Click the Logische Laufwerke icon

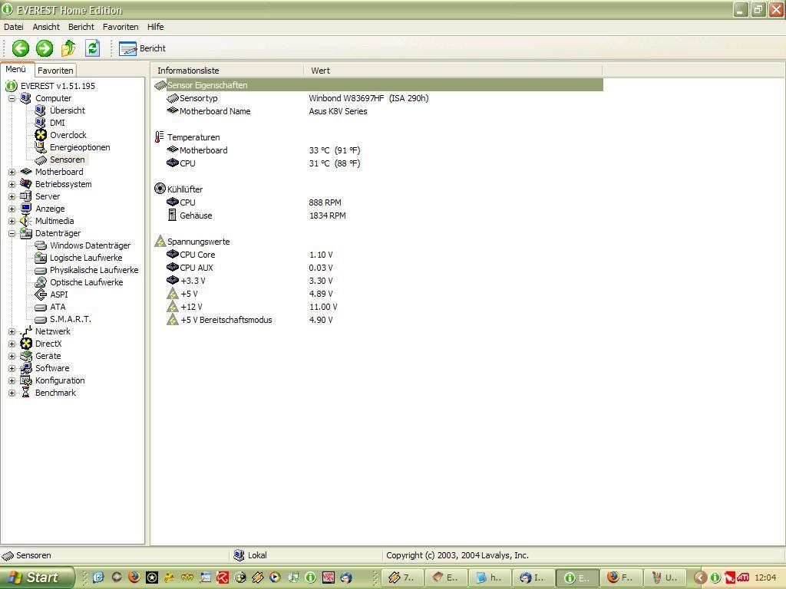tap(41, 258)
